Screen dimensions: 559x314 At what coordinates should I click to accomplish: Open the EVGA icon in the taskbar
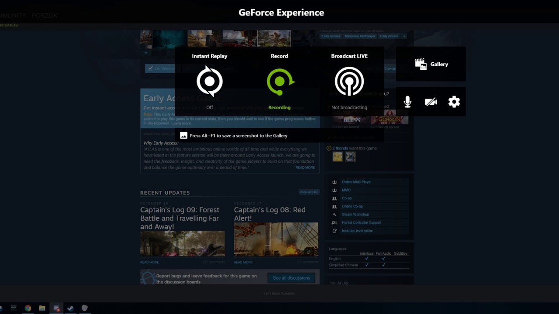click(x=14, y=308)
